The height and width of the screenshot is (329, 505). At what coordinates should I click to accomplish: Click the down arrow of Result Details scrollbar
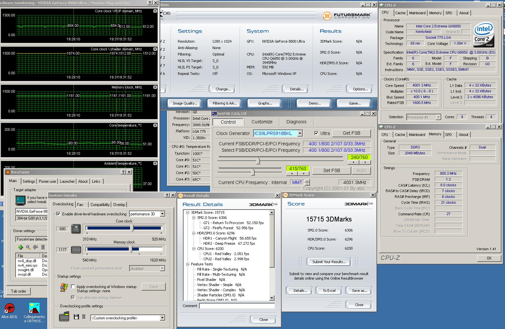[x=272, y=298]
